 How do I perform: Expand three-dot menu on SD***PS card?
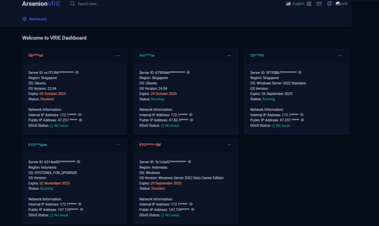click(340, 56)
